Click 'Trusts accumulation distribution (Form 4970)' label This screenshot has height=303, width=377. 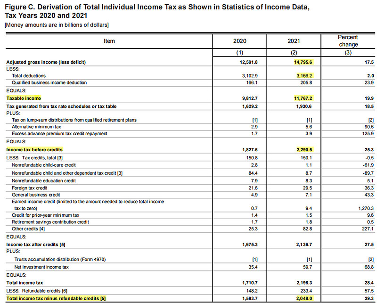click(x=60, y=260)
